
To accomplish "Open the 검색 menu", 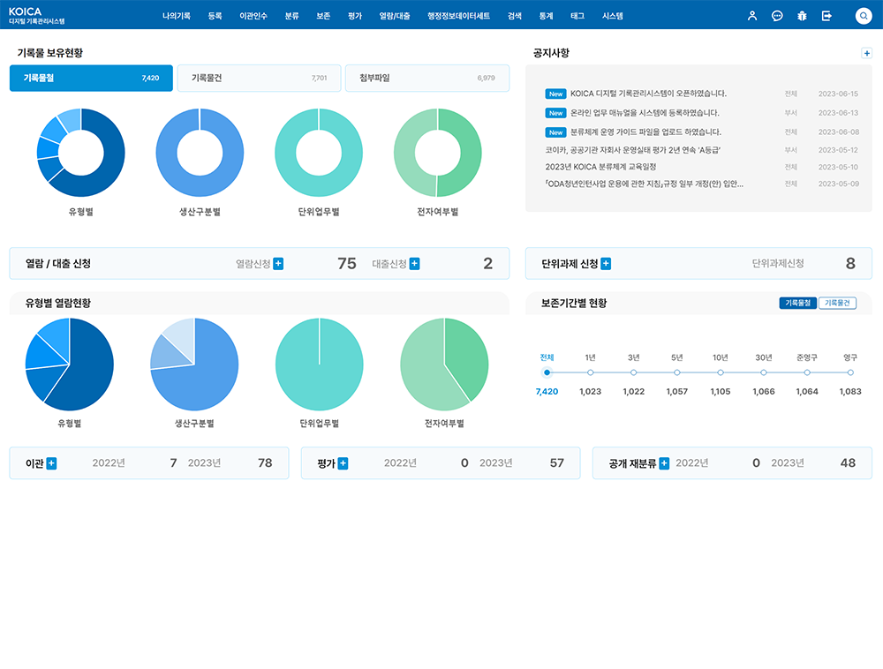I will pos(515,16).
